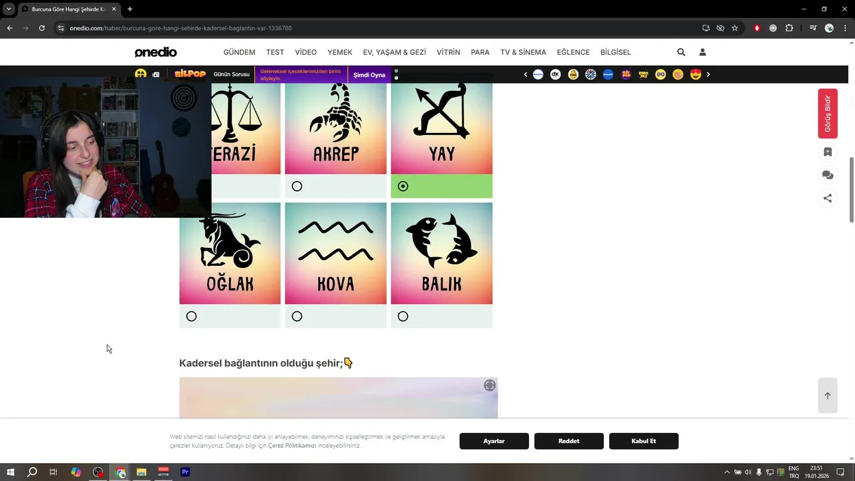Click the browser address bar URL
The width and height of the screenshot is (855, 481).
pos(181,28)
